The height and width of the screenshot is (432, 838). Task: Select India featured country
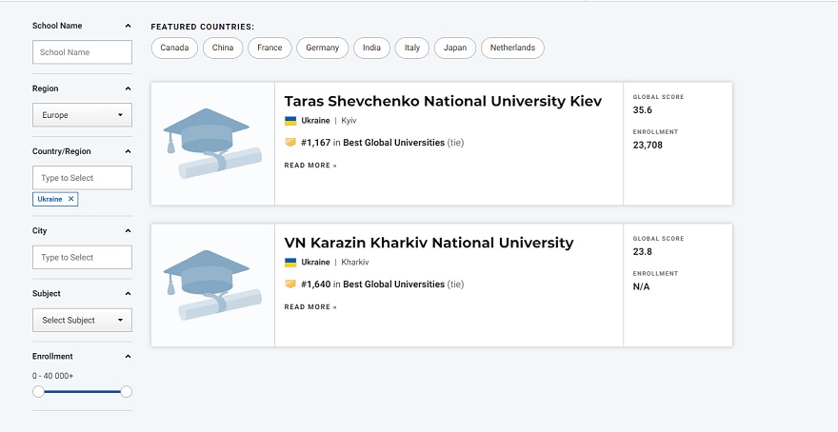372,48
